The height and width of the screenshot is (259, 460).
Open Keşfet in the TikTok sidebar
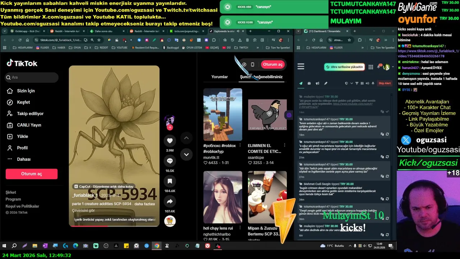click(19, 103)
